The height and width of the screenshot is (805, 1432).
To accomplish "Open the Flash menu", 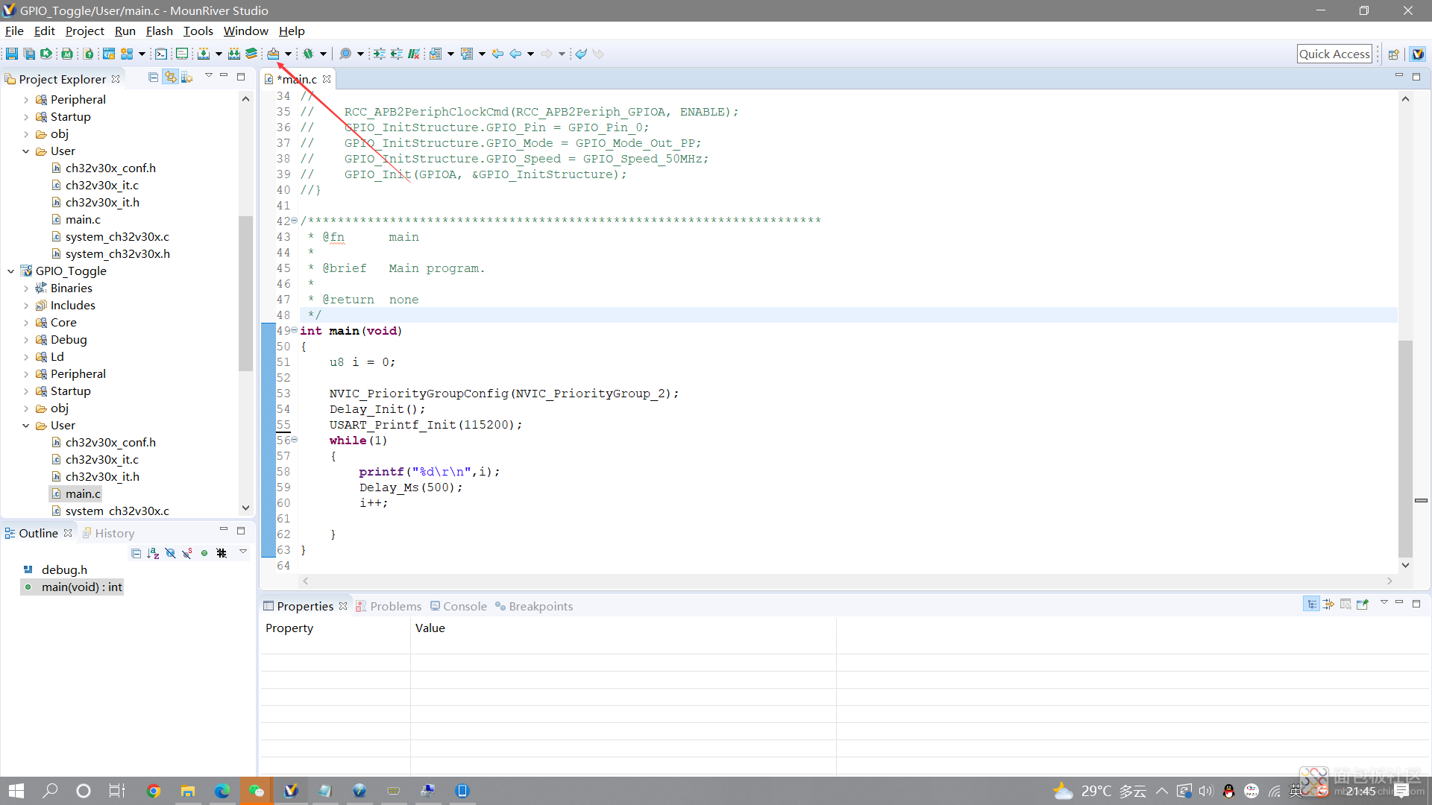I will tap(159, 31).
